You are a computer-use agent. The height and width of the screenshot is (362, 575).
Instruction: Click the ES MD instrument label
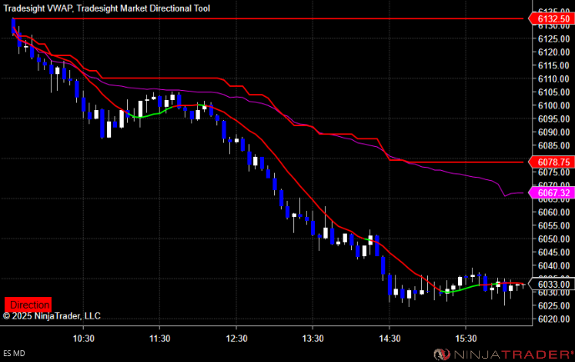click(14, 354)
